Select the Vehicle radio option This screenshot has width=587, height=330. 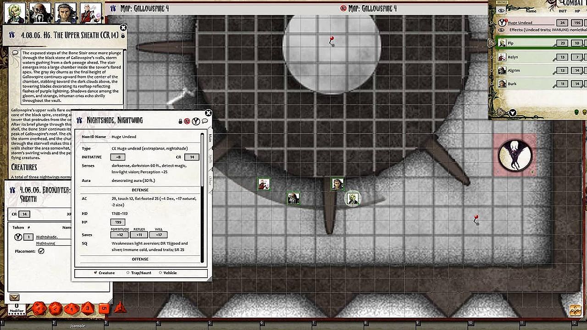[x=160, y=273]
